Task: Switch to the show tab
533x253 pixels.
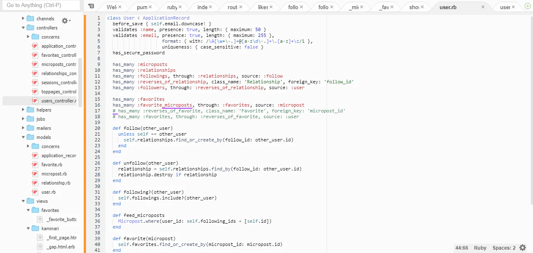Action: pyautogui.click(x=414, y=7)
